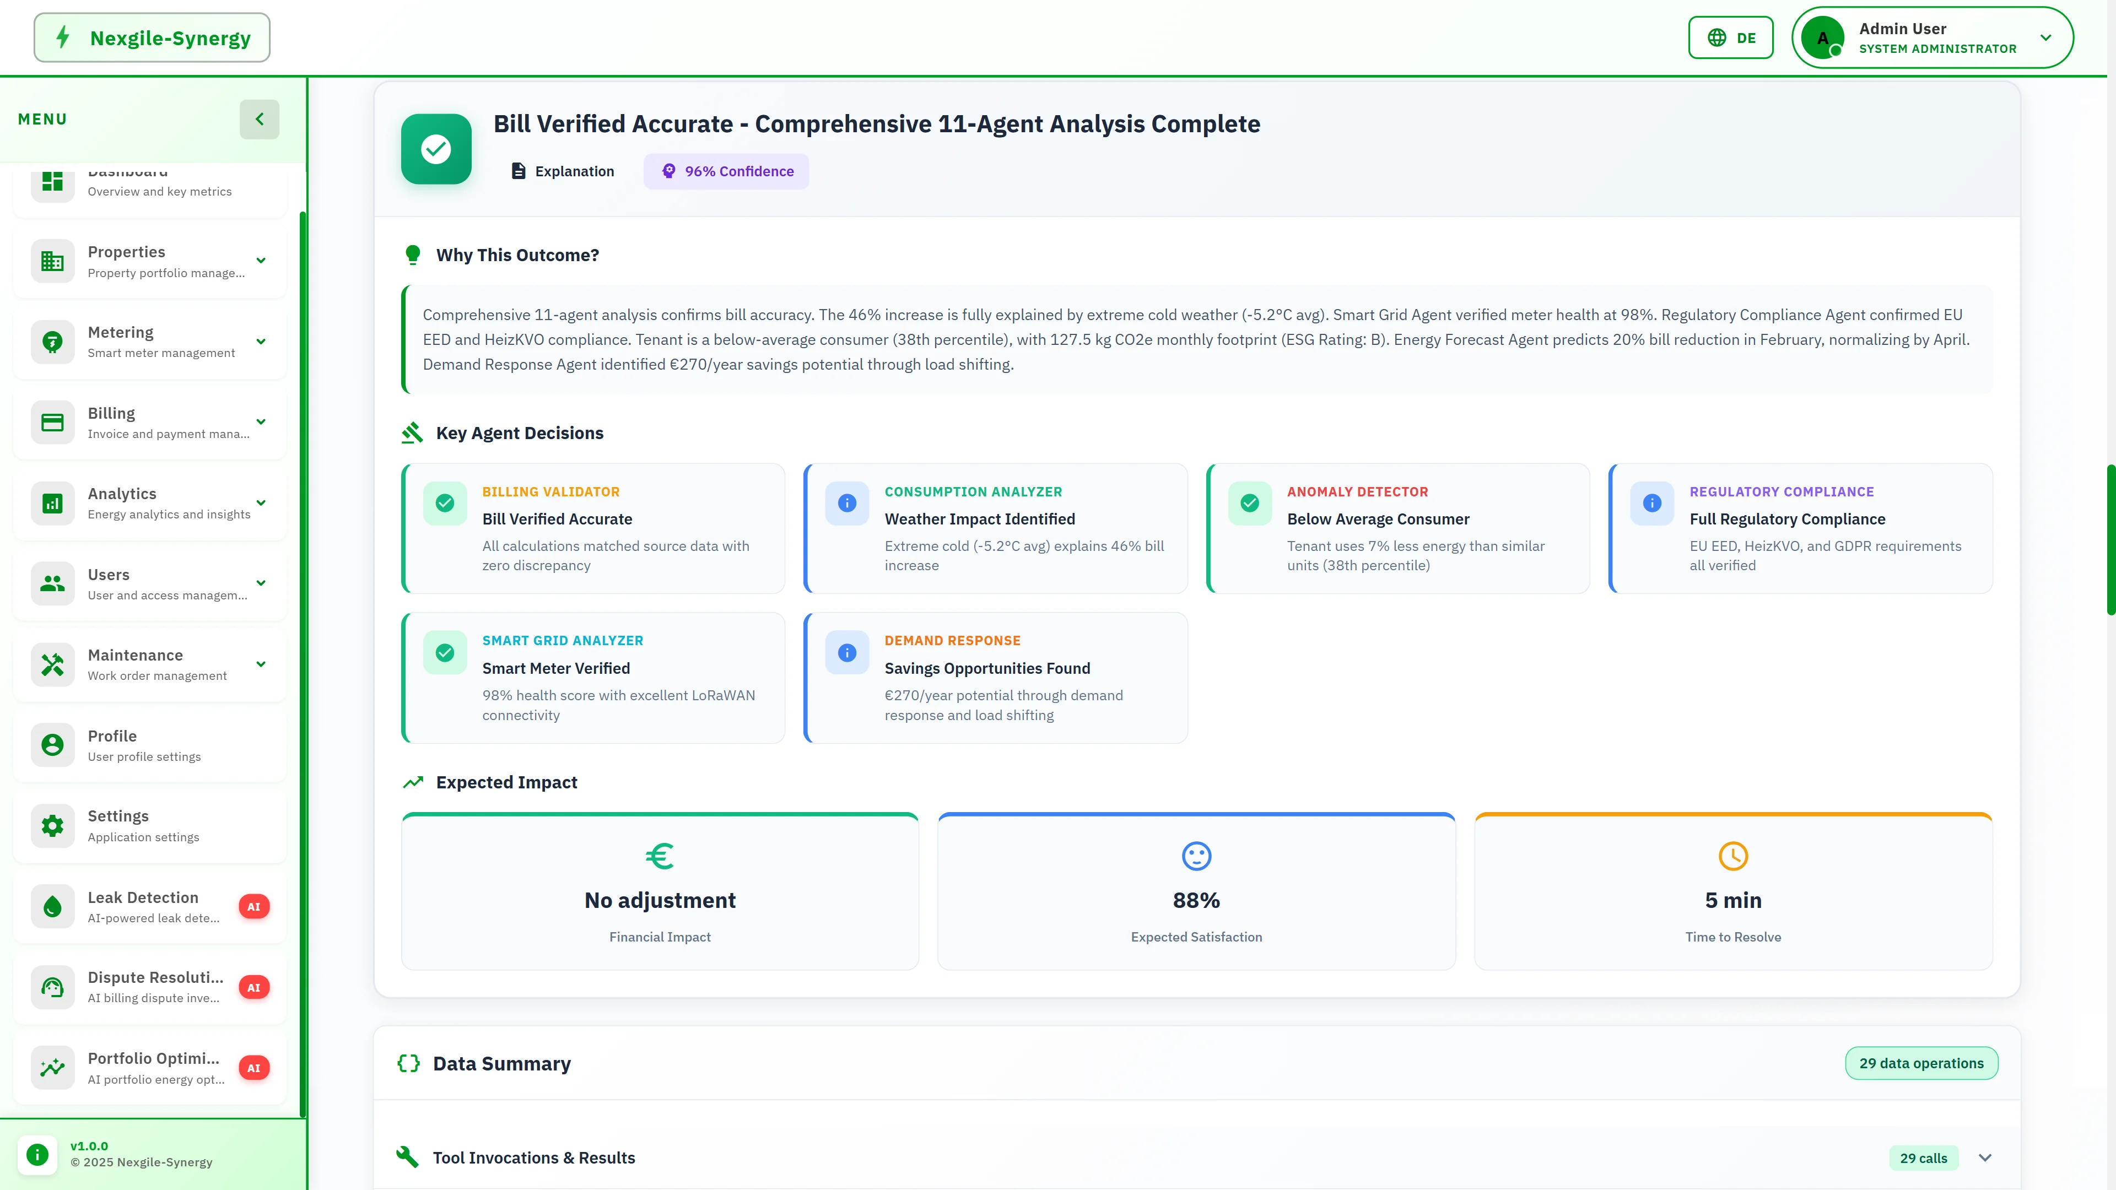
Task: Click the Dispute Resolution gauge icon
Action: [52, 986]
